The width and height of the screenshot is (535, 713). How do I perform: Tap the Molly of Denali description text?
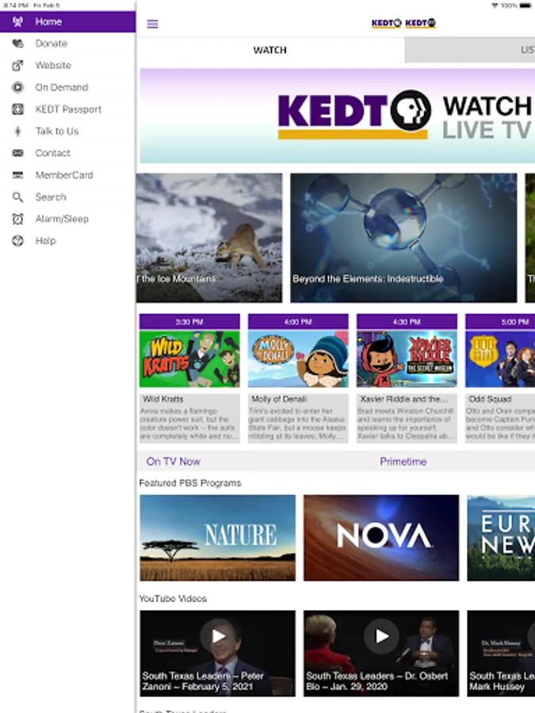coord(297,424)
